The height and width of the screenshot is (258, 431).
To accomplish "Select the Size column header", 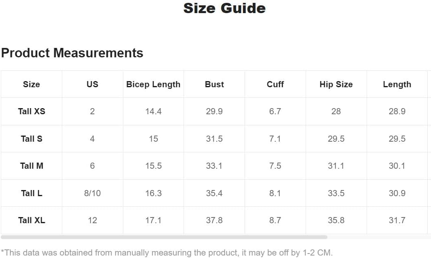I will point(31,84).
